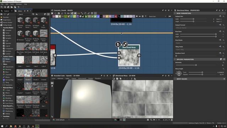Open Materials menu in 3D view
This screenshot has height=128, width=227.
point(60,79)
